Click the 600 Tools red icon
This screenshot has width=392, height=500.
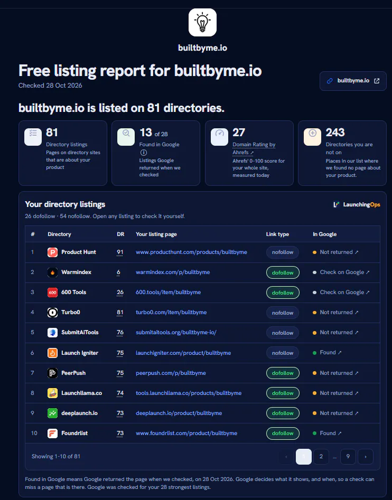pyautogui.click(x=52, y=293)
